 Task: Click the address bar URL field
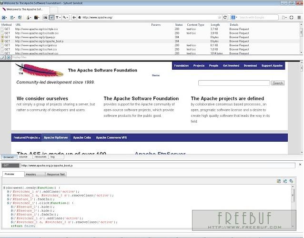[149, 18]
